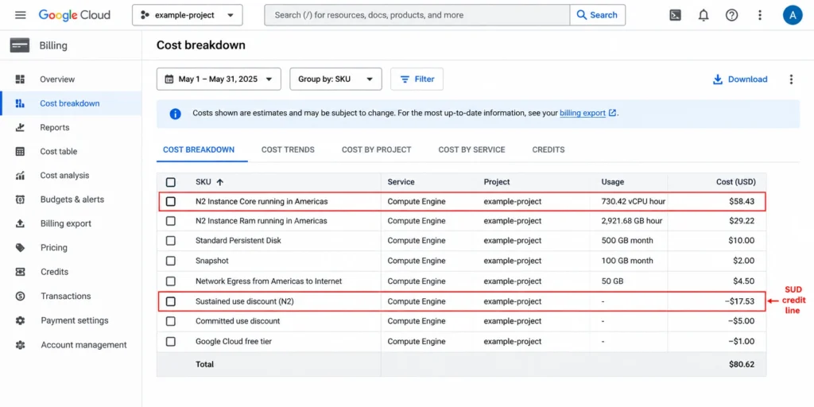Click the Cost (USD) column header

click(x=735, y=182)
